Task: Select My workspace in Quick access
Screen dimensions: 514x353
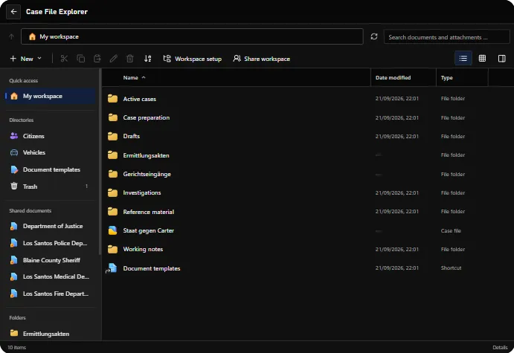Action: pos(51,96)
